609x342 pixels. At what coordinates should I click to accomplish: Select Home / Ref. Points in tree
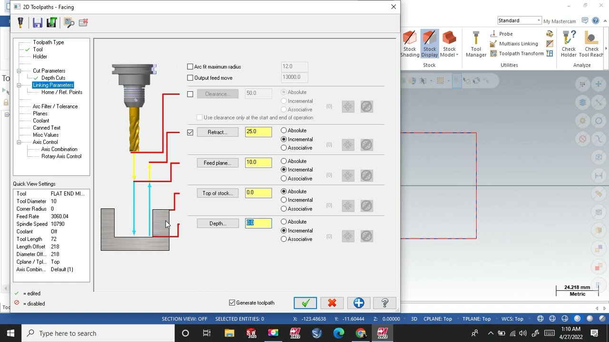(x=61, y=92)
